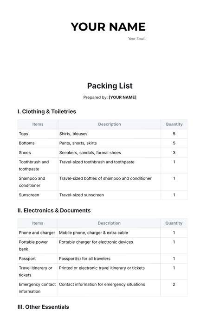Select the Quantity header in the electronics table

click(174, 223)
